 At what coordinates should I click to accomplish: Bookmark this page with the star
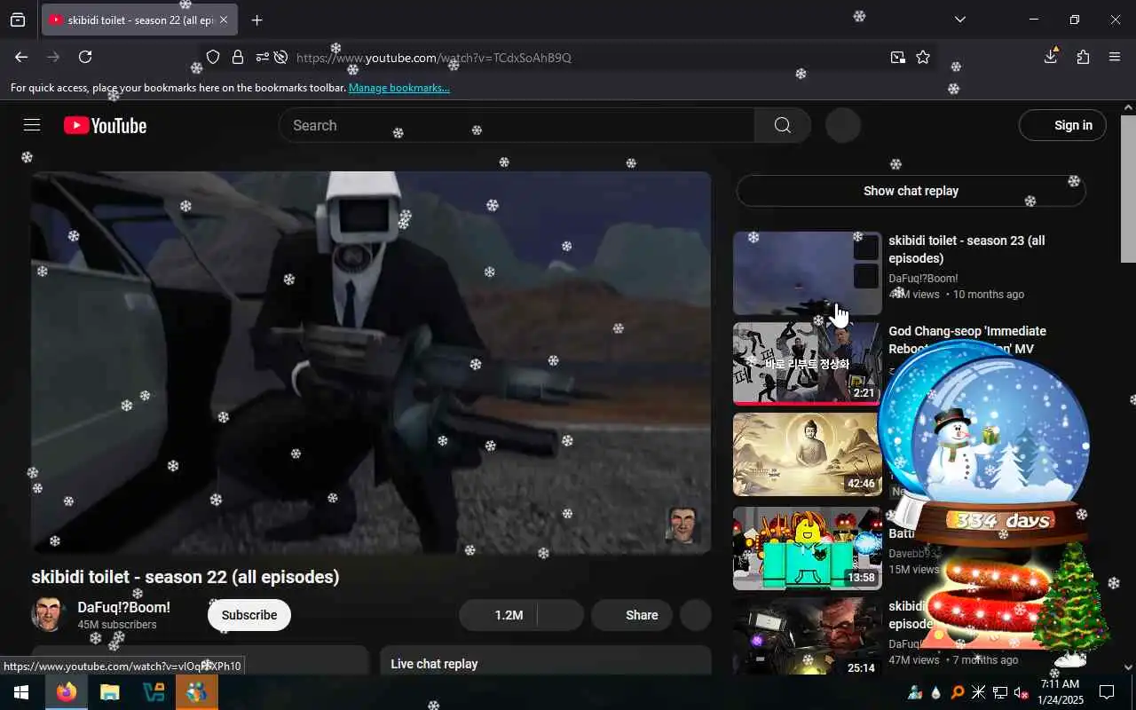pyautogui.click(x=923, y=57)
